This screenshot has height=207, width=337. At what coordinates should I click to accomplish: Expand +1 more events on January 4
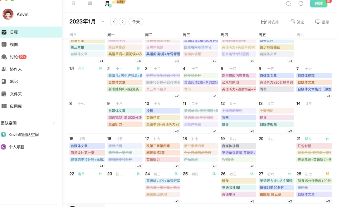click(x=215, y=96)
